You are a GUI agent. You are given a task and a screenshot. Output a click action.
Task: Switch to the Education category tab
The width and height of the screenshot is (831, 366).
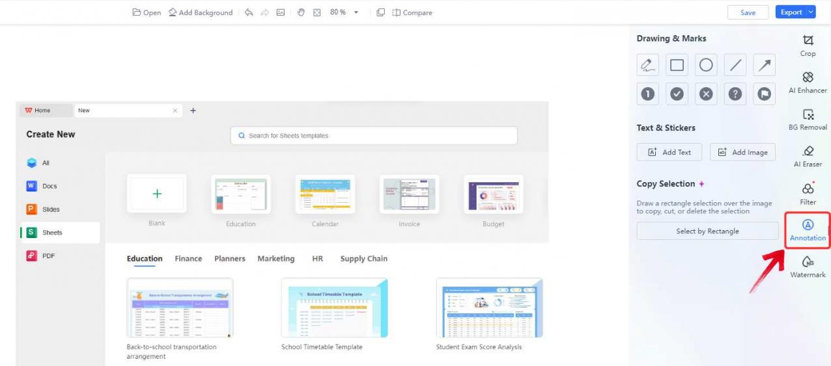point(145,259)
